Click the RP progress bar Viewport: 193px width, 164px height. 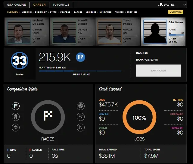(x=80, y=71)
